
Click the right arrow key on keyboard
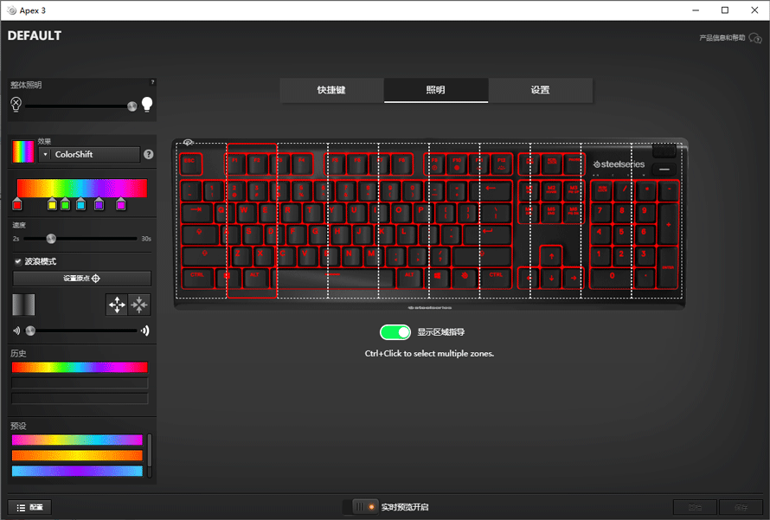click(573, 278)
